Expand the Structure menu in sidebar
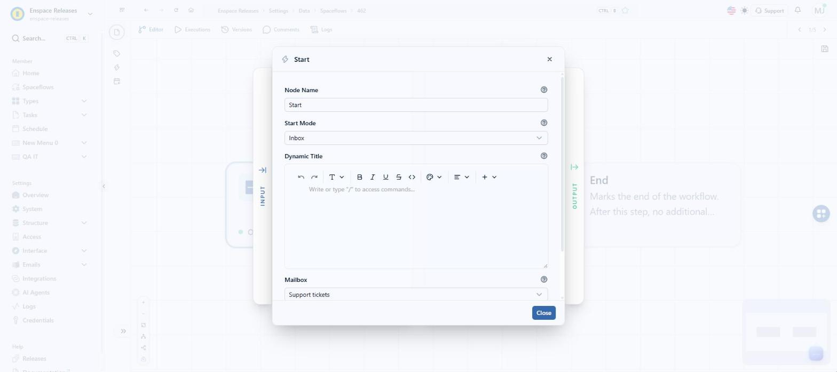837x372 pixels. tap(50, 223)
